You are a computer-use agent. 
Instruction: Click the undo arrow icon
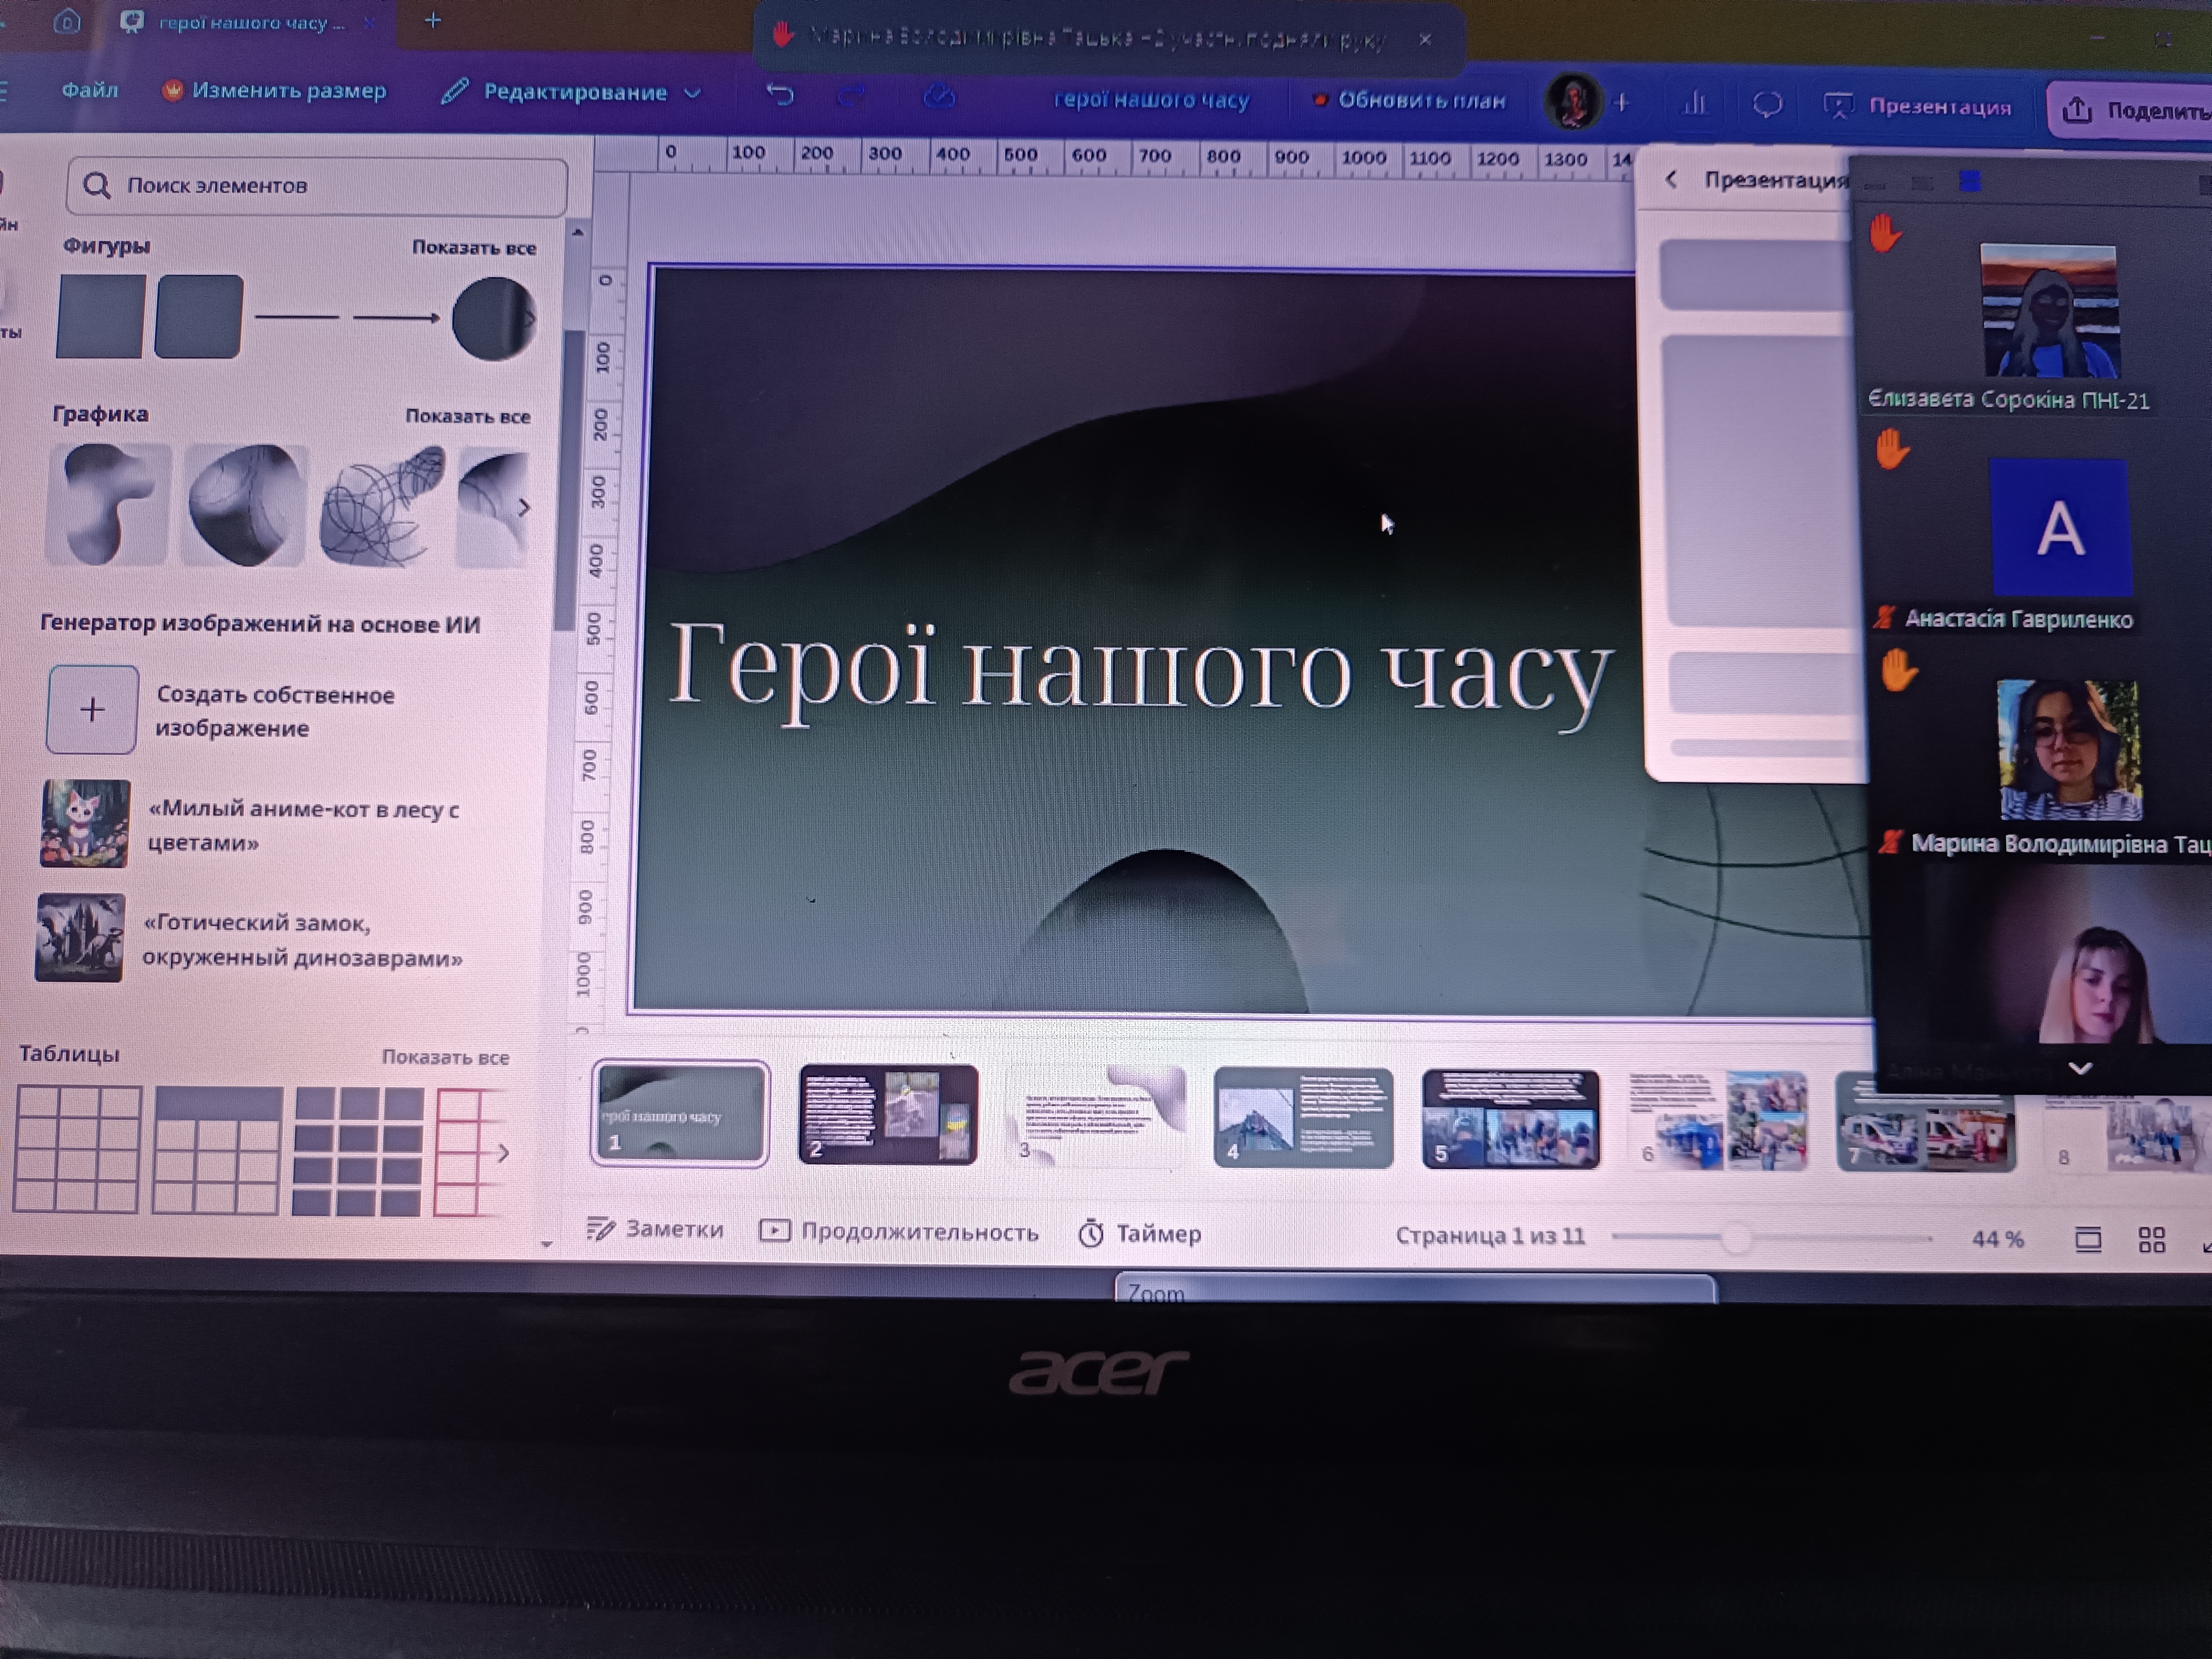point(780,95)
